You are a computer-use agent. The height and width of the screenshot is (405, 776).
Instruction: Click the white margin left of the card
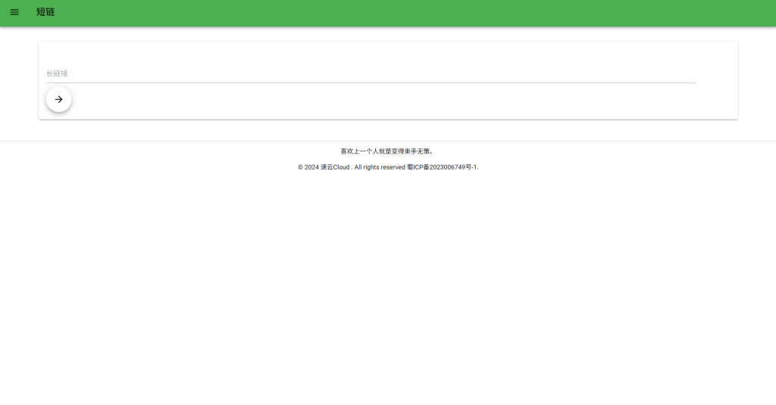19,79
